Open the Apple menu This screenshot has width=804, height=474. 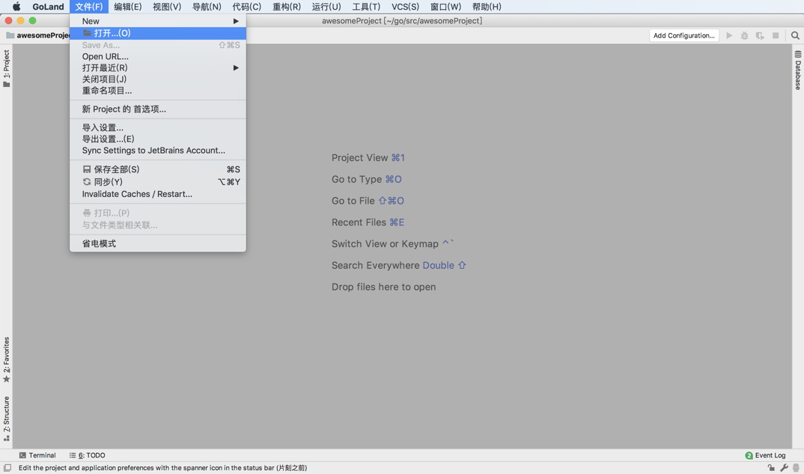click(16, 7)
